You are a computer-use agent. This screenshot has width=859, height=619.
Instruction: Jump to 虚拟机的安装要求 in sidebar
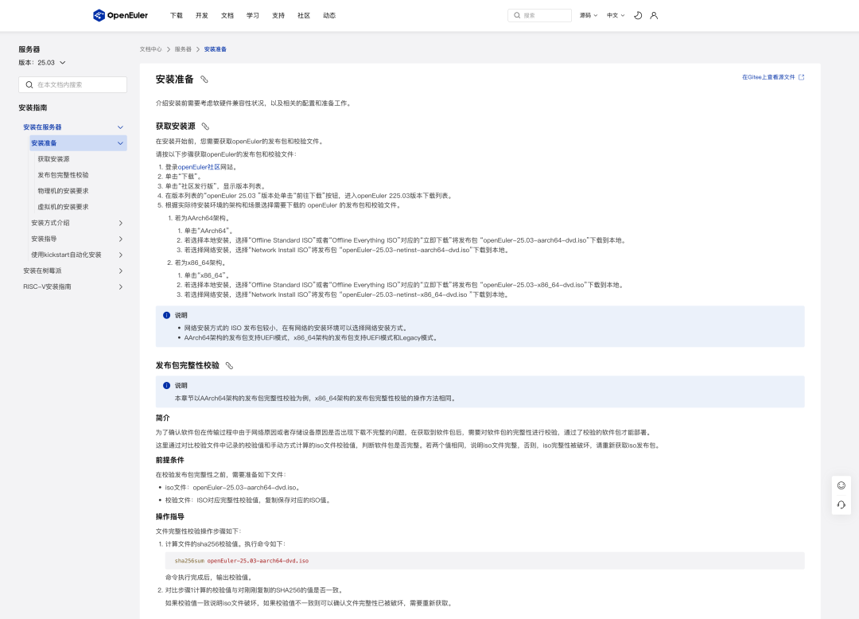click(x=63, y=207)
